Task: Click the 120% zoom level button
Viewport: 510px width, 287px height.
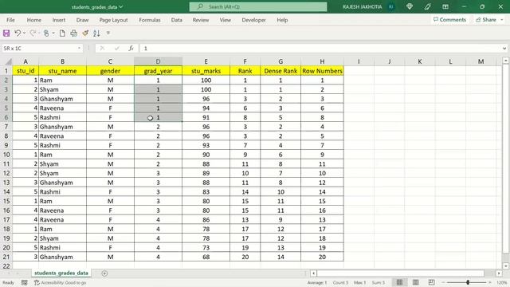Action: 501,282
